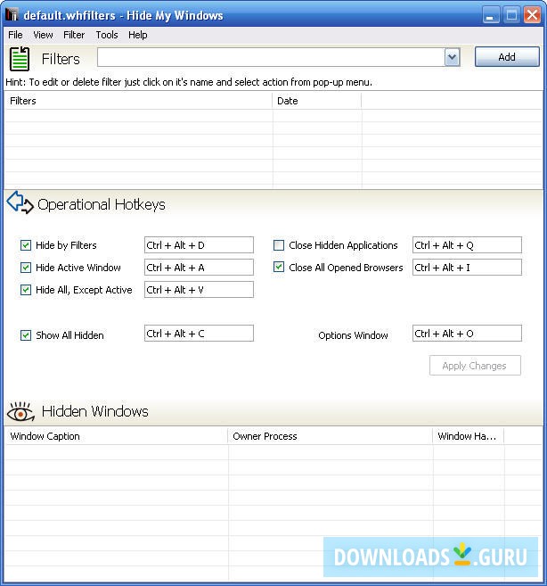Click the Add button
This screenshot has height=586, width=547.
click(507, 57)
